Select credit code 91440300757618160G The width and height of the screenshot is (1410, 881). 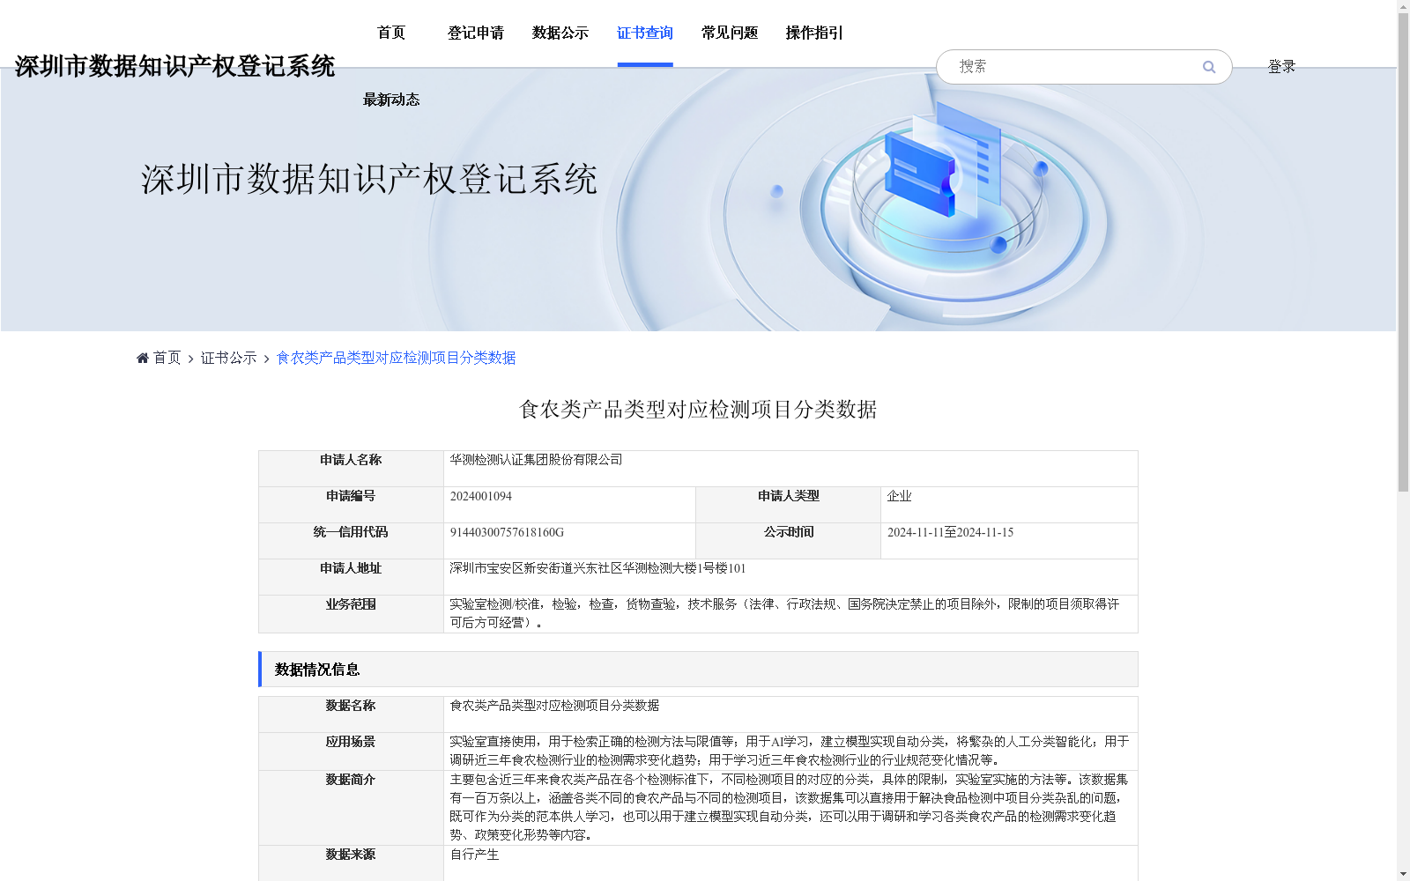point(507,532)
